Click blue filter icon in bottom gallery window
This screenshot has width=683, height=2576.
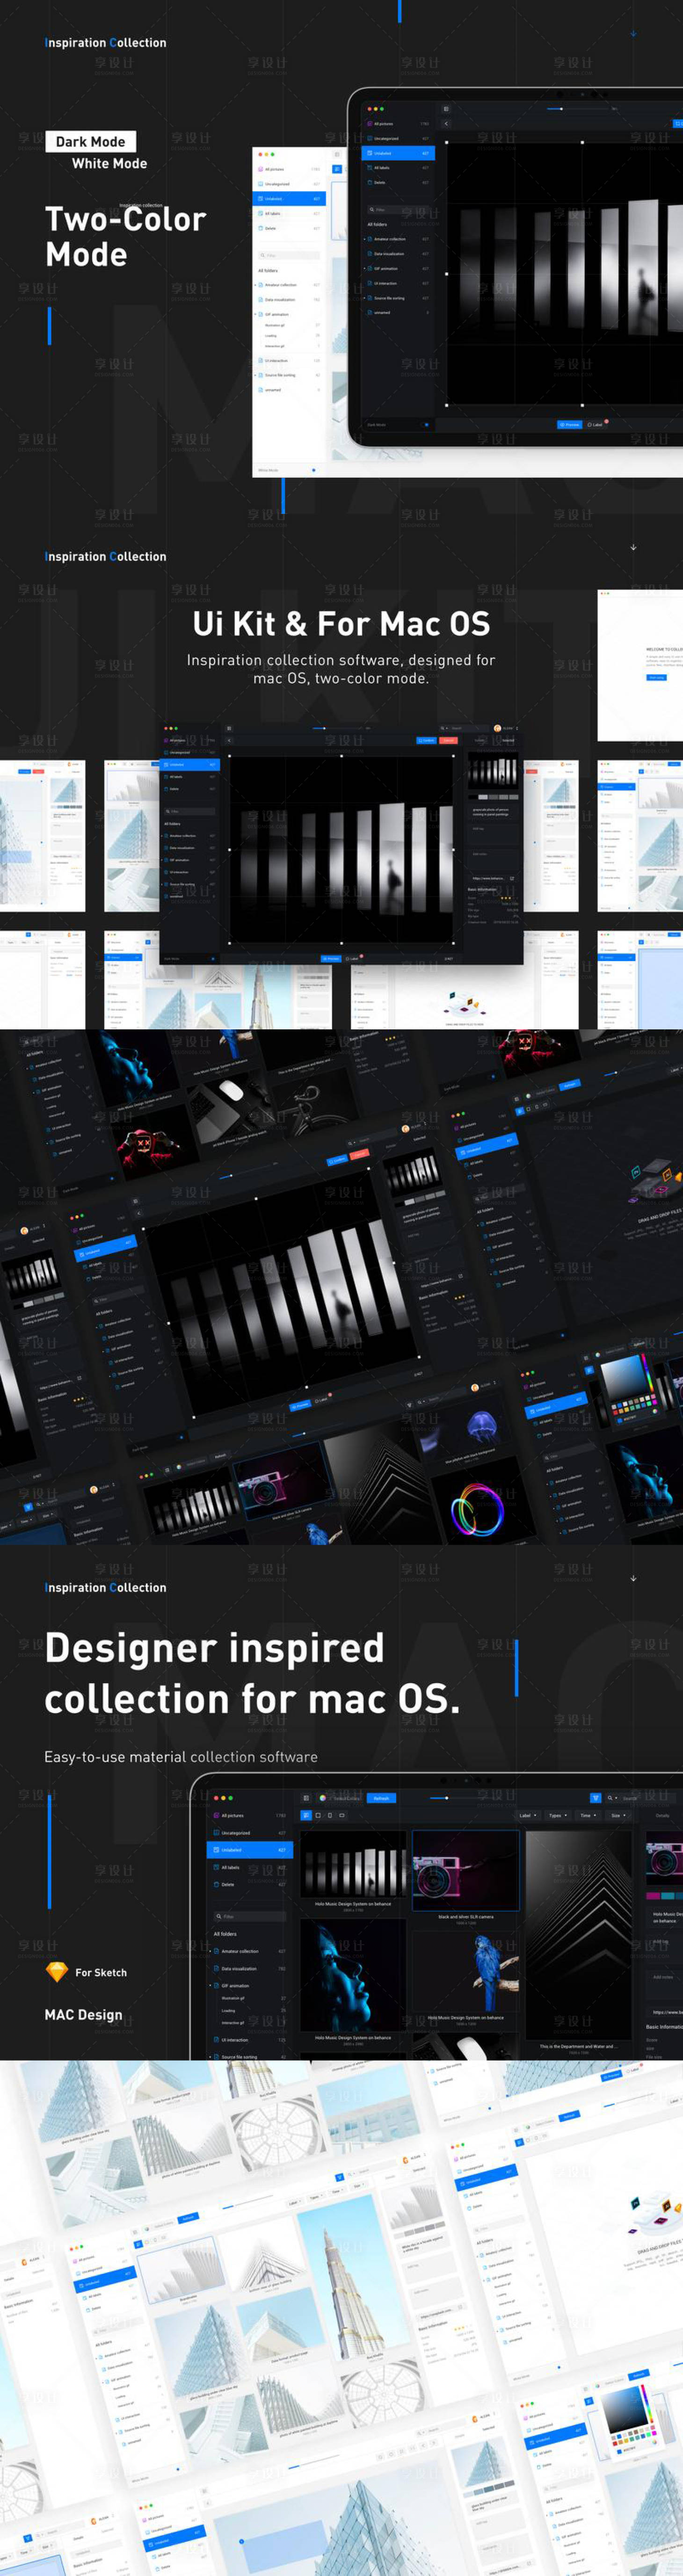595,1798
